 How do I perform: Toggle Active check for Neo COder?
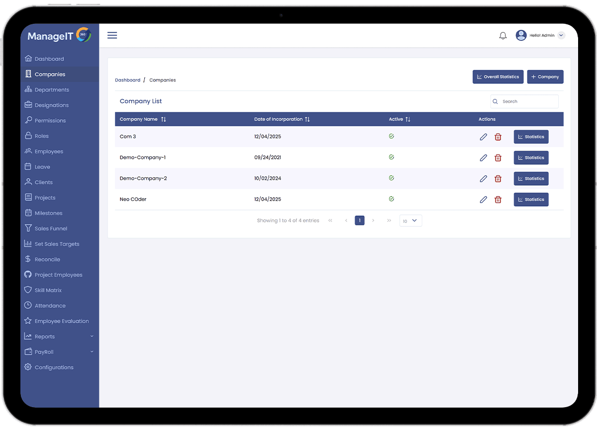coord(392,199)
